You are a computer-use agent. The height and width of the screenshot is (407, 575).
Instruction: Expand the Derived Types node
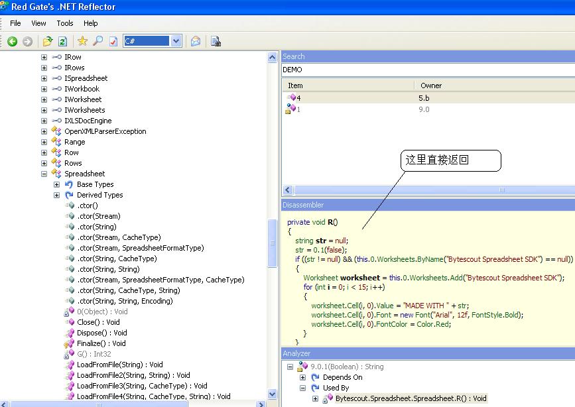(56, 195)
